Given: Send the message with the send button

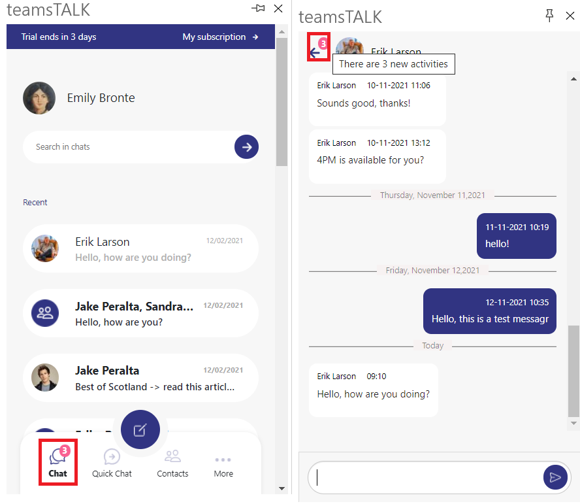Looking at the screenshot, I should pyautogui.click(x=555, y=477).
